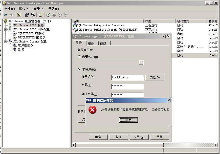Select SQL Server 2005 服务 tree item
Screen dimensions: 220x154
[x=28, y=25]
